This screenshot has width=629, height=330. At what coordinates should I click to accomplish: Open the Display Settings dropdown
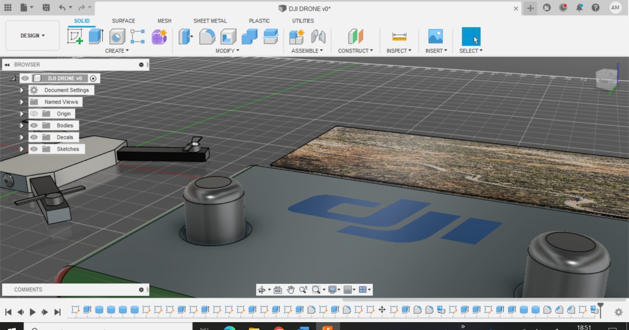[334, 290]
